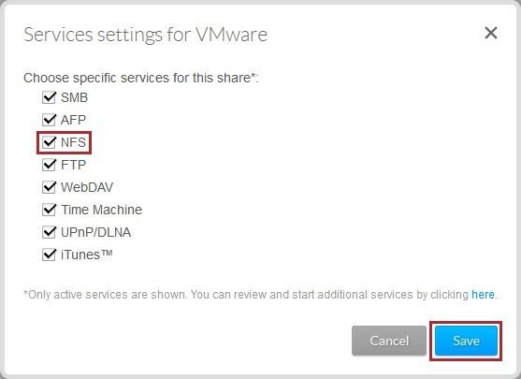Cancel the services settings dialog

click(389, 341)
